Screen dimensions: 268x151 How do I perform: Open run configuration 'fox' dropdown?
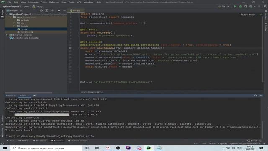223,6
